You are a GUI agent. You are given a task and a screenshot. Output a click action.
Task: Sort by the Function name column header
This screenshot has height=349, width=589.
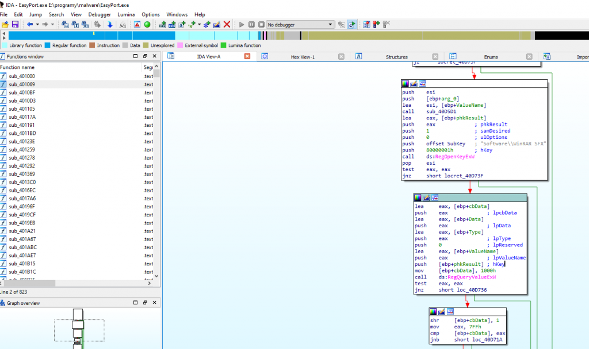tap(71, 67)
